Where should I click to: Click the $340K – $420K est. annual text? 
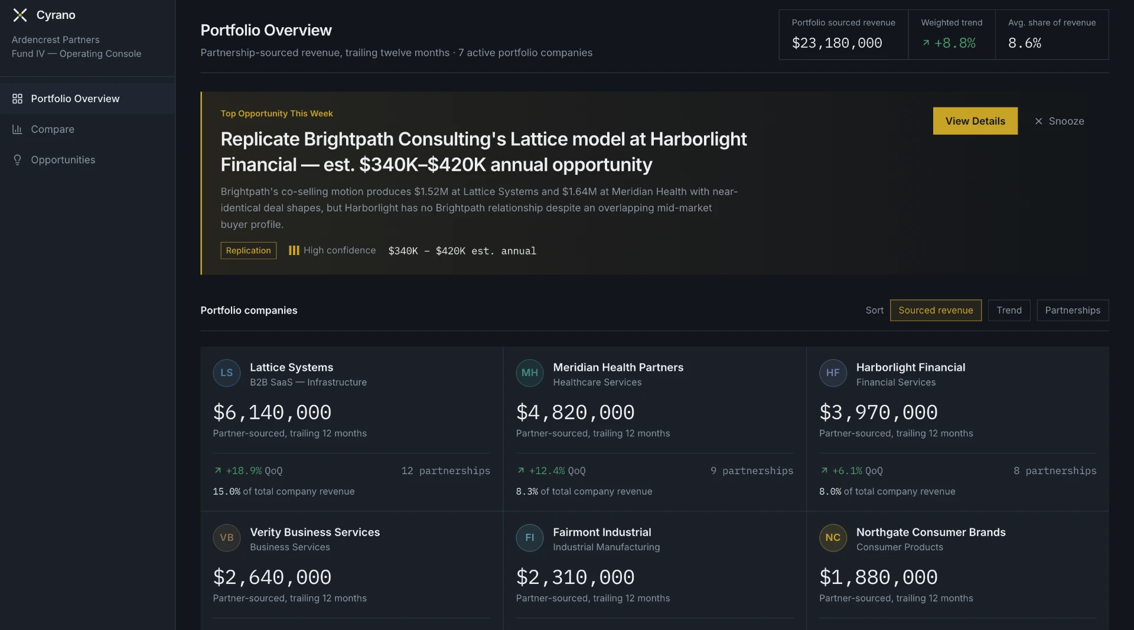(x=462, y=251)
